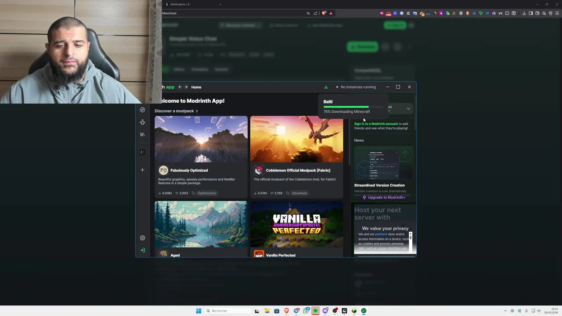The height and width of the screenshot is (316, 562).
Task: Go forward with the Modrinth forward arrow
Action: pos(186,87)
